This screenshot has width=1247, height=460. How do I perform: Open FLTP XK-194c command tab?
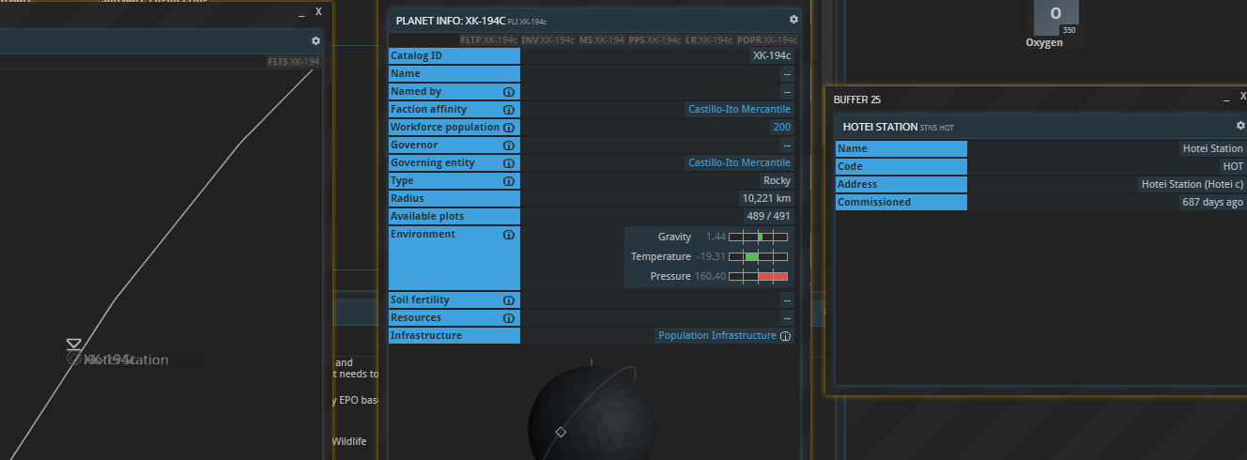coord(489,40)
